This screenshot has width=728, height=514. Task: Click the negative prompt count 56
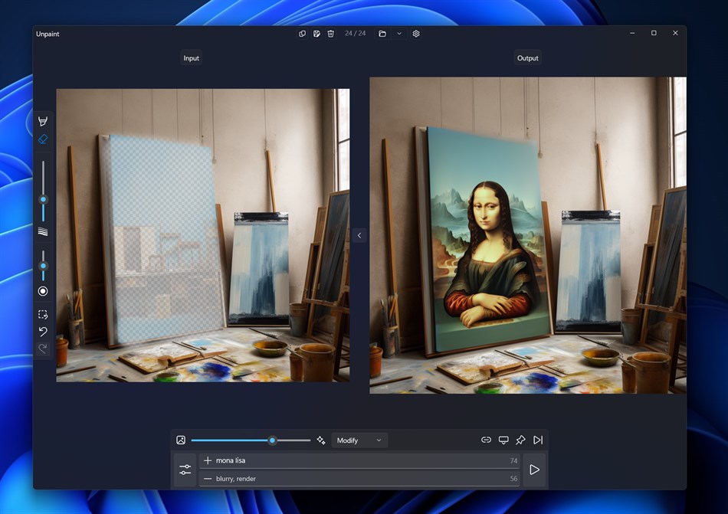[x=513, y=479]
